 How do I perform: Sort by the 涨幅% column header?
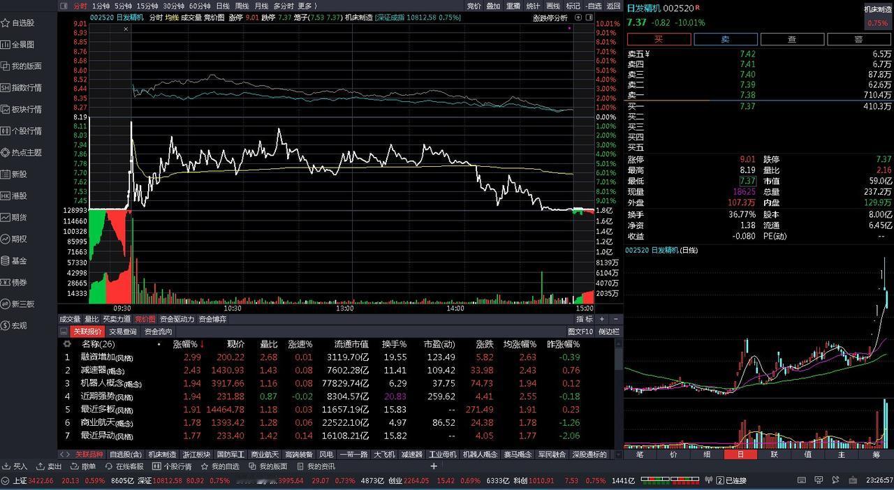(x=189, y=344)
